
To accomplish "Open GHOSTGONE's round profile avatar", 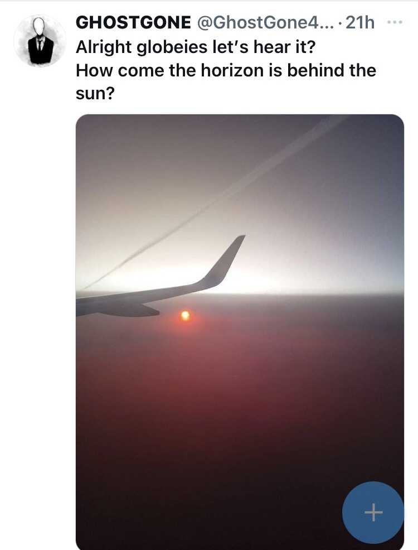I will pos(40,41).
